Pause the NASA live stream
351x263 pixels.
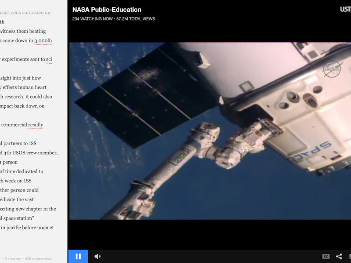pos(78,256)
